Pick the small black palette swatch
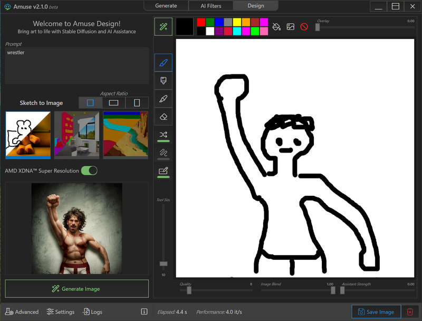Image resolution: width=422 pixels, height=321 pixels. tap(201, 31)
